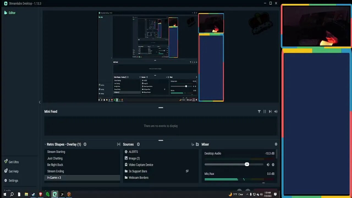Open File Explorer from the taskbar
This screenshot has width=352, height=198.
26,194
